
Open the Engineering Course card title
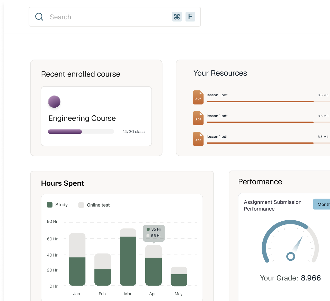tap(82, 118)
